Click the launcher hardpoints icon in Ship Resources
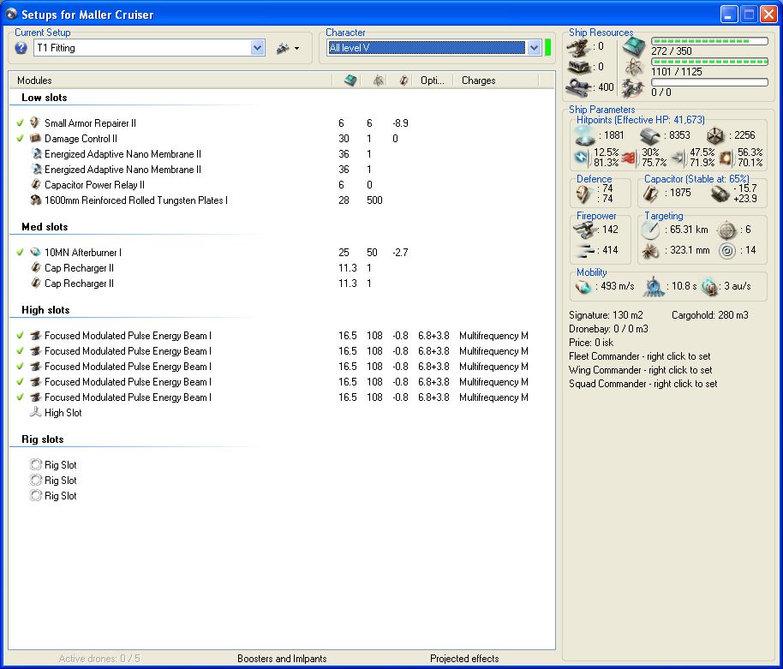The width and height of the screenshot is (783, 669). [579, 67]
